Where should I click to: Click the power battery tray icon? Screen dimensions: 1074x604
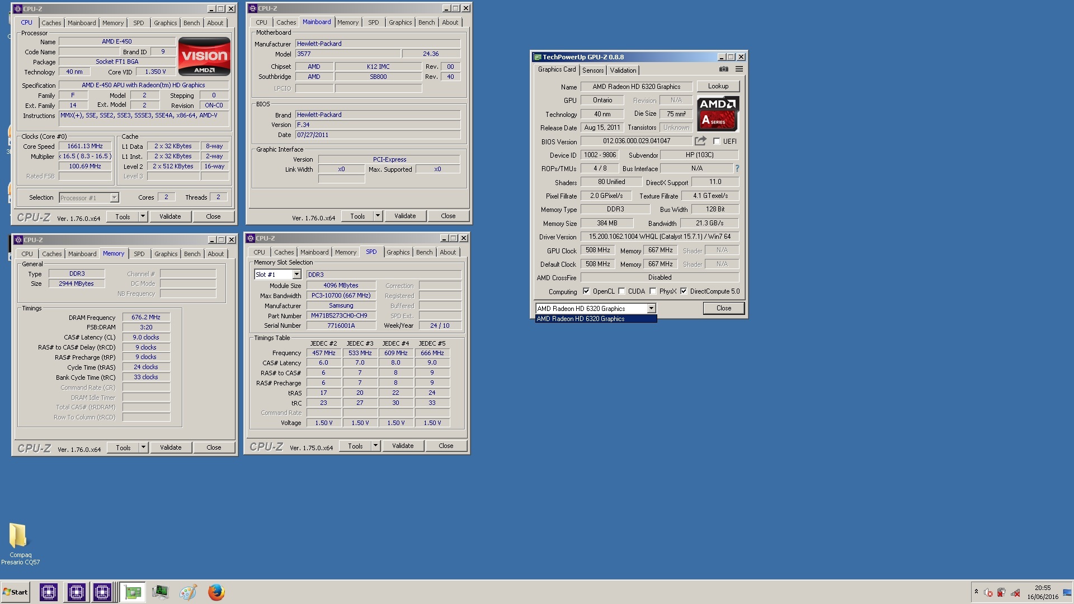click(1001, 592)
